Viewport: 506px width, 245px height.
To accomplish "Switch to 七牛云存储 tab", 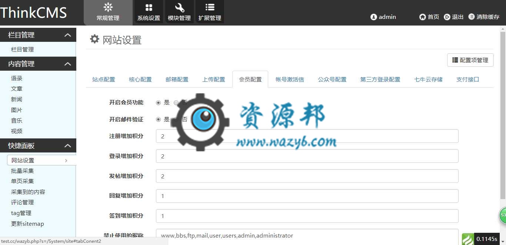I will [x=429, y=79].
